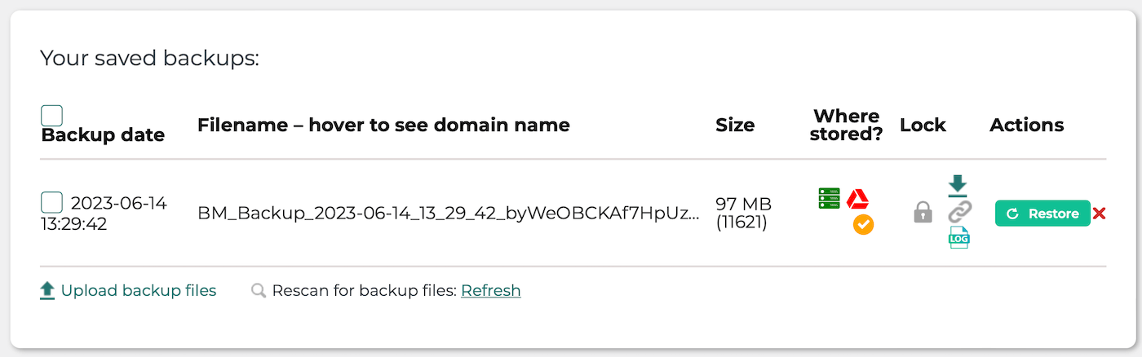Click the Backup date column header
This screenshot has width=1142, height=357.
coord(103,134)
